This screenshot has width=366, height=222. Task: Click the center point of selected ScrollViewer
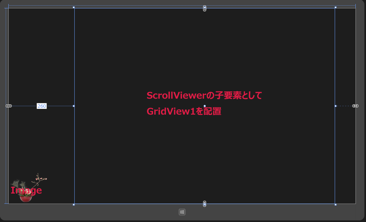(x=205, y=106)
